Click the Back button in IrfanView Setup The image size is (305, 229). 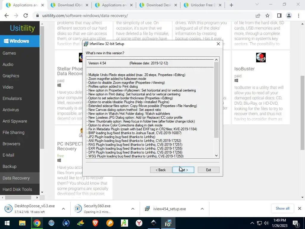161,170
